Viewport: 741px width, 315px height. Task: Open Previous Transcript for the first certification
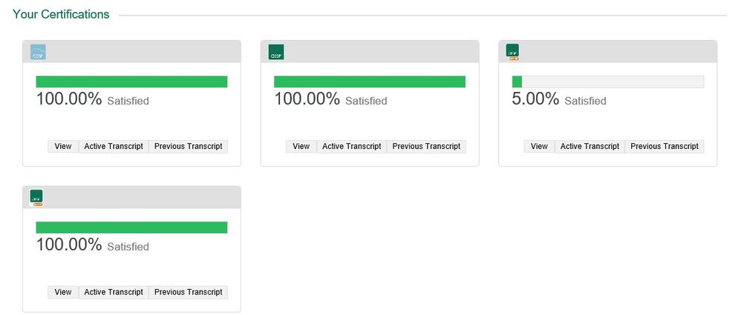(189, 147)
